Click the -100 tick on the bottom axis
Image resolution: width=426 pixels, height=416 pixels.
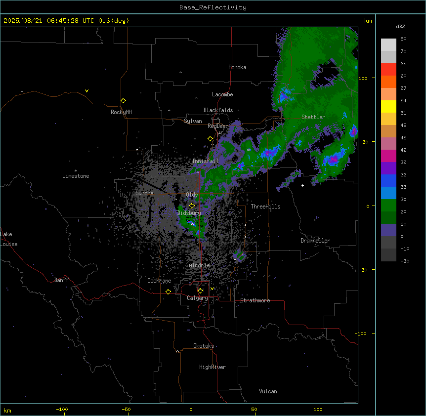coord(62,409)
